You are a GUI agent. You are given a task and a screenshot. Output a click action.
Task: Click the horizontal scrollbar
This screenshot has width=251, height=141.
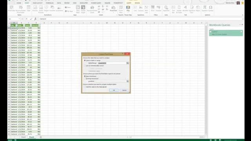[x=166, y=137]
